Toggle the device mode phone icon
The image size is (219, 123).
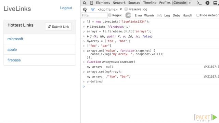[x=91, y=3]
